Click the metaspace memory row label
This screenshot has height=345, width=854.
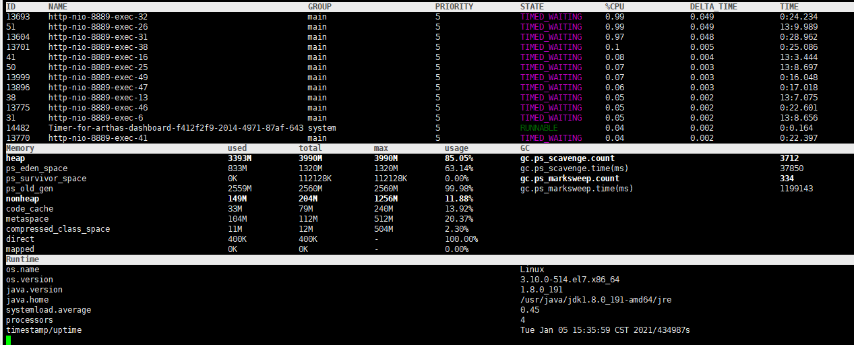click(27, 219)
